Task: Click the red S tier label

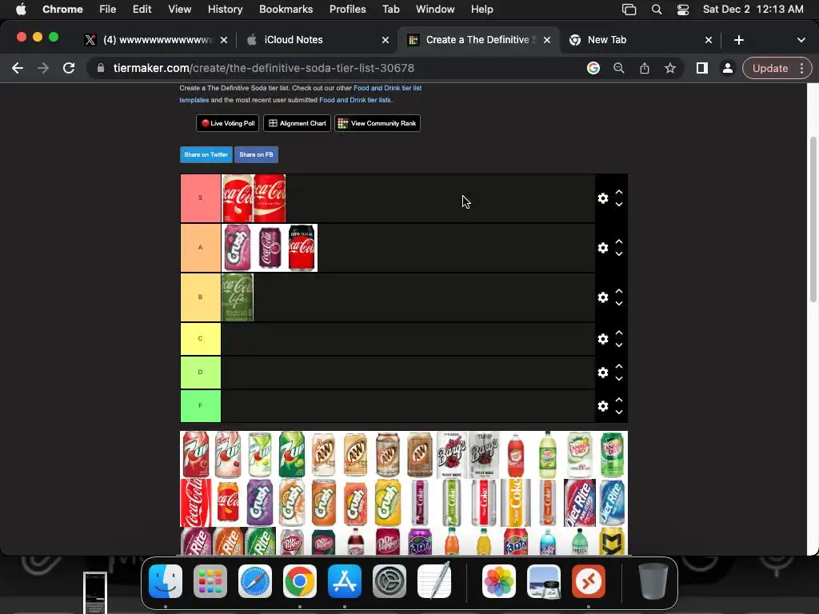Action: (201, 198)
